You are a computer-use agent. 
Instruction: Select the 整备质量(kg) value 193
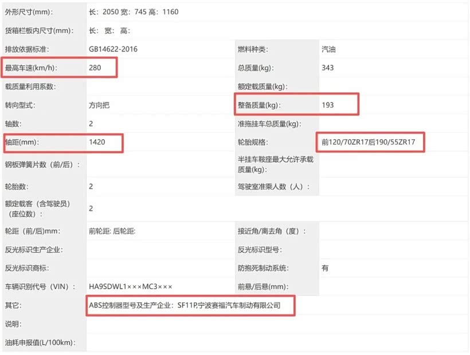[x=328, y=105]
